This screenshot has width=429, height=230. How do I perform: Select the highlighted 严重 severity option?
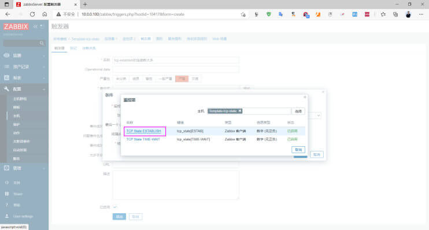(x=182, y=79)
